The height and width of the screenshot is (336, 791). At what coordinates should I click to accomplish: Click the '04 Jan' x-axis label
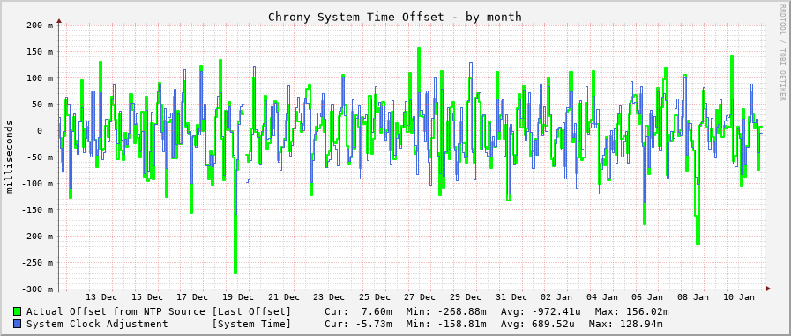click(x=601, y=298)
